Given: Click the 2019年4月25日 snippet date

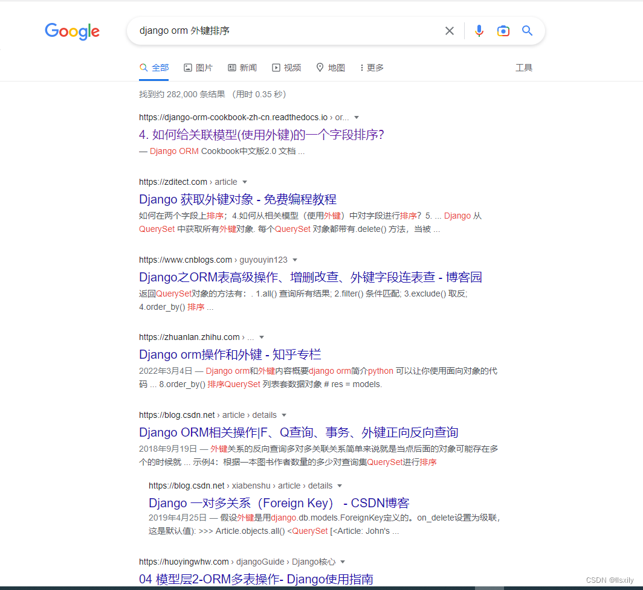Looking at the screenshot, I should (x=178, y=518).
